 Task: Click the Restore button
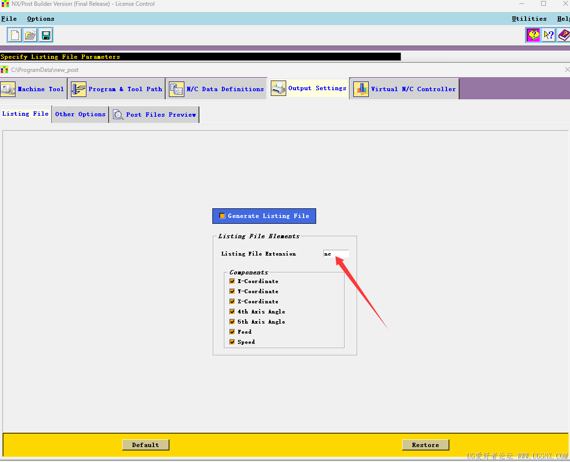[x=425, y=445]
